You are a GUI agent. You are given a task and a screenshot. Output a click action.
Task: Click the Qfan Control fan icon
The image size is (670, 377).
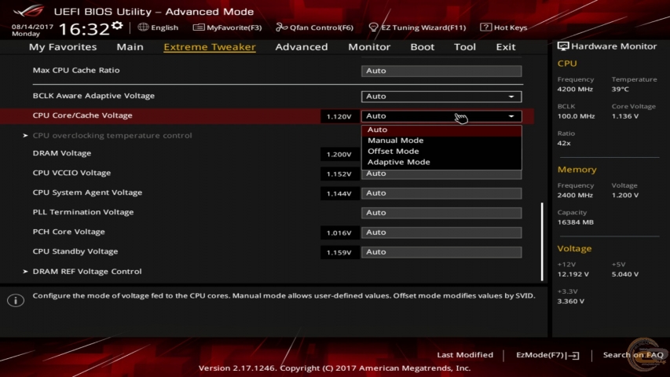pos(281,27)
